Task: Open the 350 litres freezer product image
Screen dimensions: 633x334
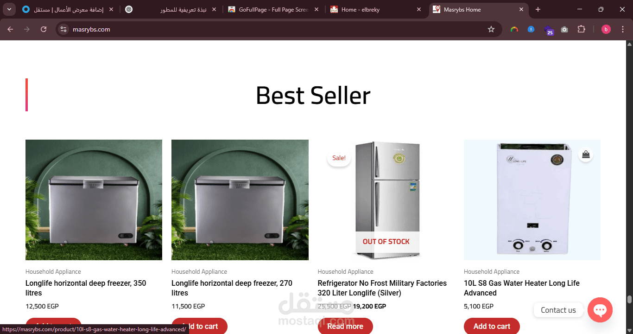Action: tap(94, 200)
